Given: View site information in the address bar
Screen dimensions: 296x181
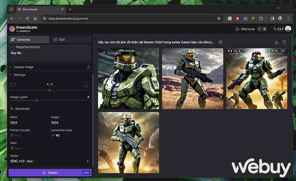Looking at the screenshot, I should [x=44, y=18].
